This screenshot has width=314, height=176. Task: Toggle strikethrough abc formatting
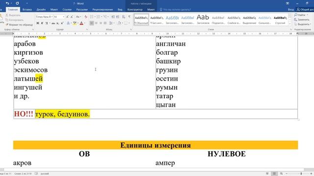[x=53, y=23]
